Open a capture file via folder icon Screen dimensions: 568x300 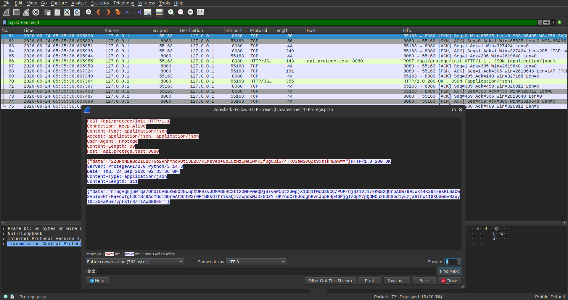point(47,12)
